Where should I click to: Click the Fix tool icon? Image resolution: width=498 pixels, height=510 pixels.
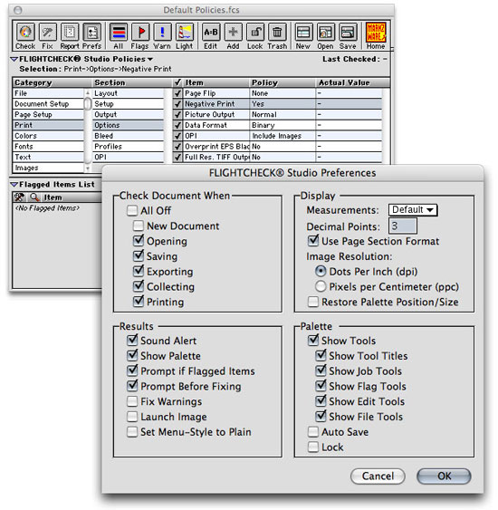point(47,33)
